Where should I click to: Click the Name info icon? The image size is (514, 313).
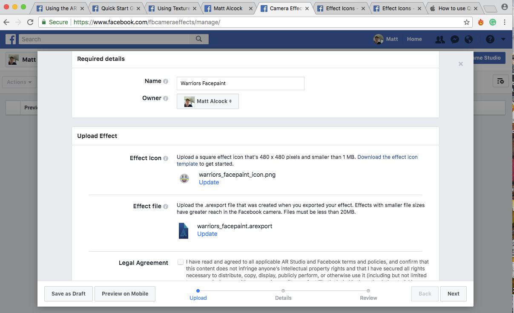pyautogui.click(x=166, y=81)
